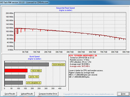Click the Average write 94.5 MB/s text
This screenshot has height=97, width=130.
(x=80, y=66)
